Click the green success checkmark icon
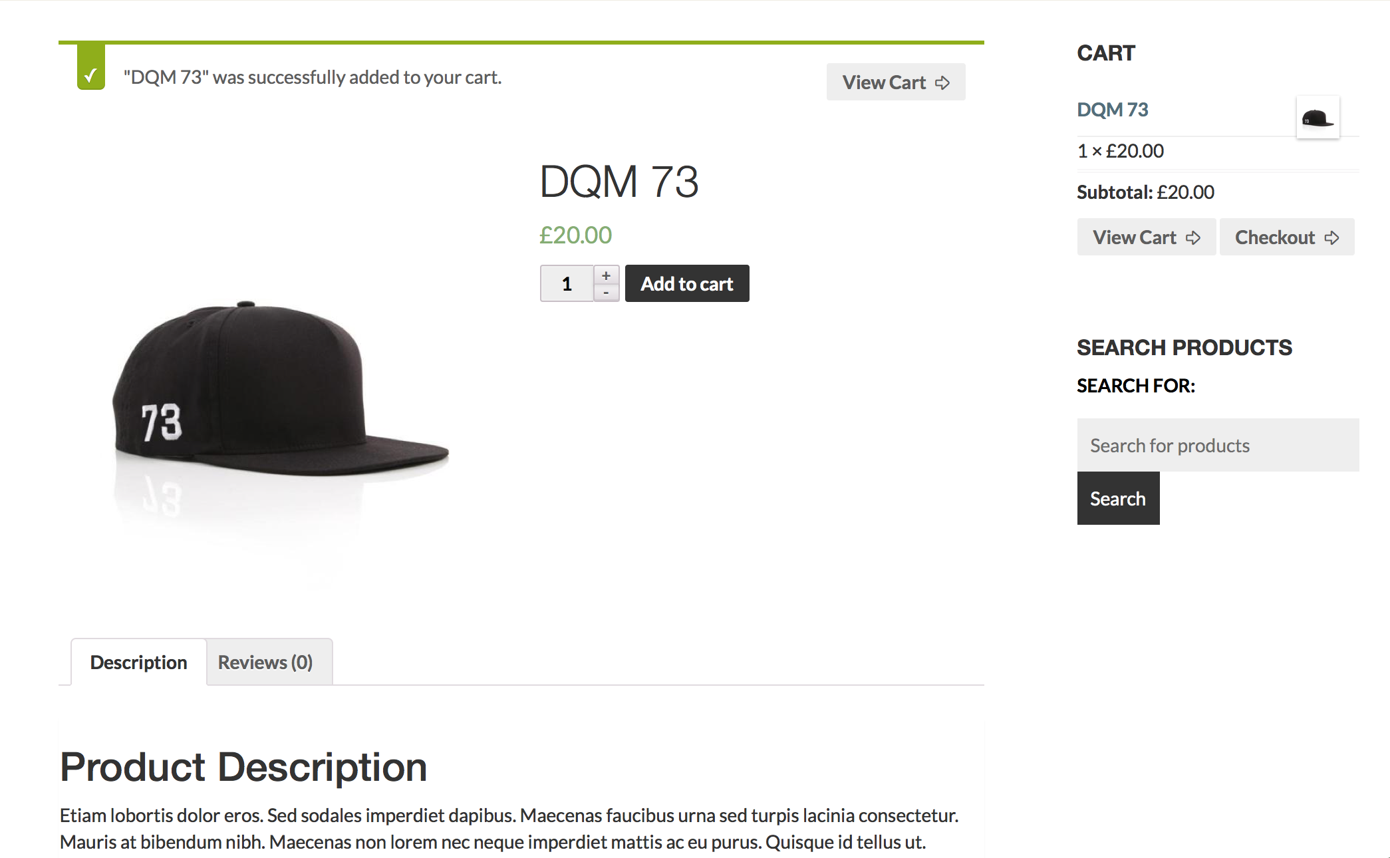This screenshot has height=858, width=1390. tap(91, 67)
